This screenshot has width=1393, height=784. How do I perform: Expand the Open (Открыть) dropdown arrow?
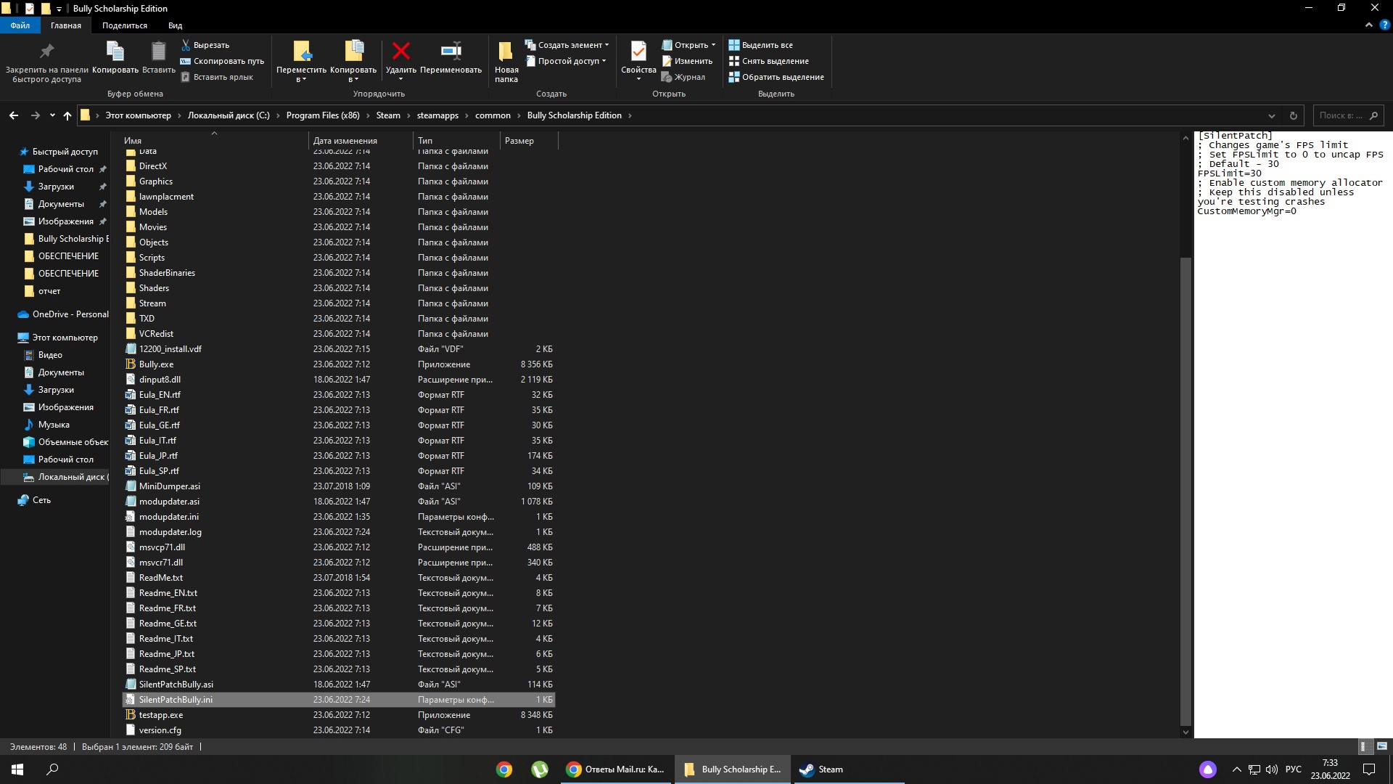[713, 45]
